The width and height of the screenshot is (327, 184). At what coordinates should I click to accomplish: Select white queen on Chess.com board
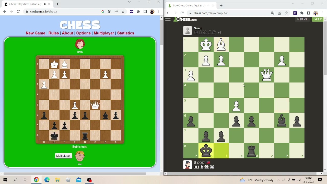pos(267,75)
